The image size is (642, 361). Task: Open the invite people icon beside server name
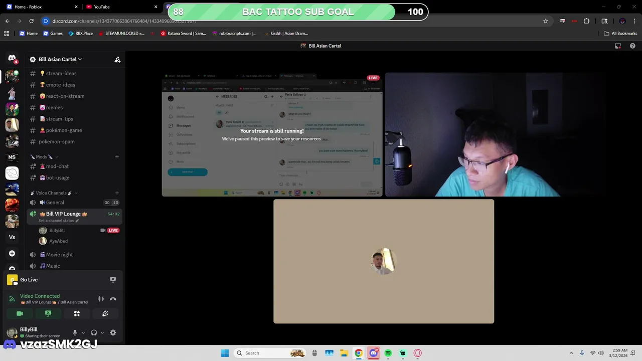117,59
